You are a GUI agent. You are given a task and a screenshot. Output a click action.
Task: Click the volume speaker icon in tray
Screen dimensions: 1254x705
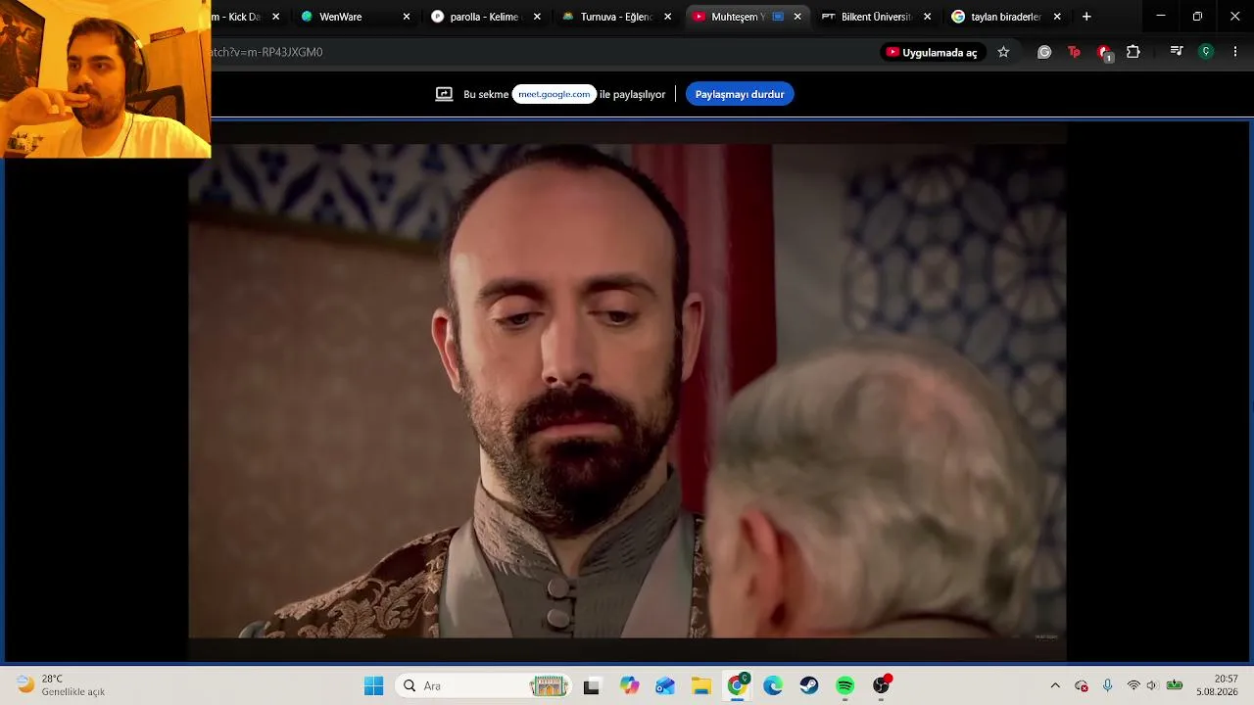click(1152, 686)
